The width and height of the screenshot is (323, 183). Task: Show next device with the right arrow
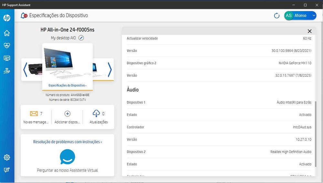click(110, 70)
